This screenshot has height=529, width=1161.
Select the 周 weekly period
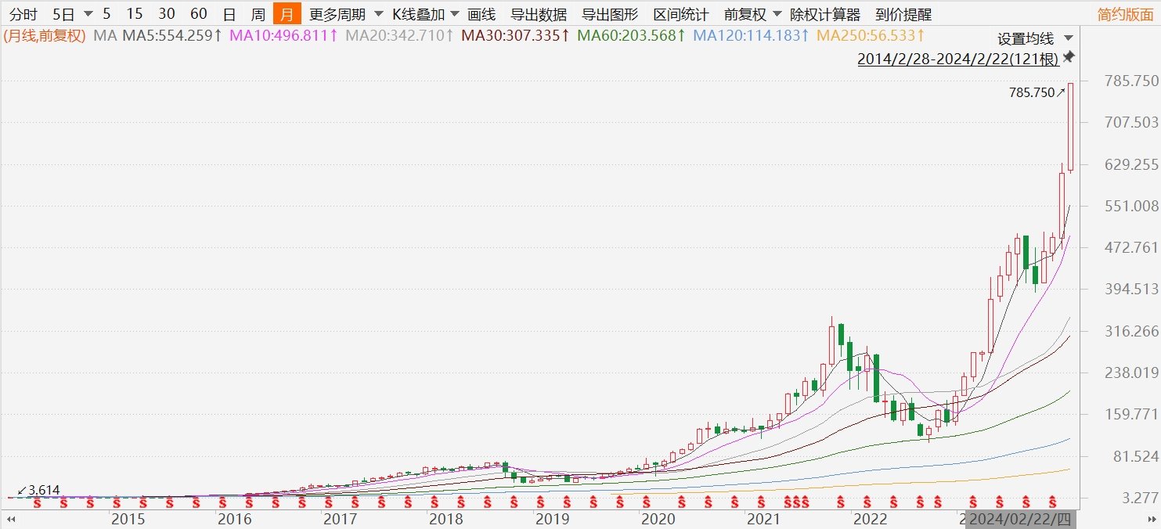point(258,14)
